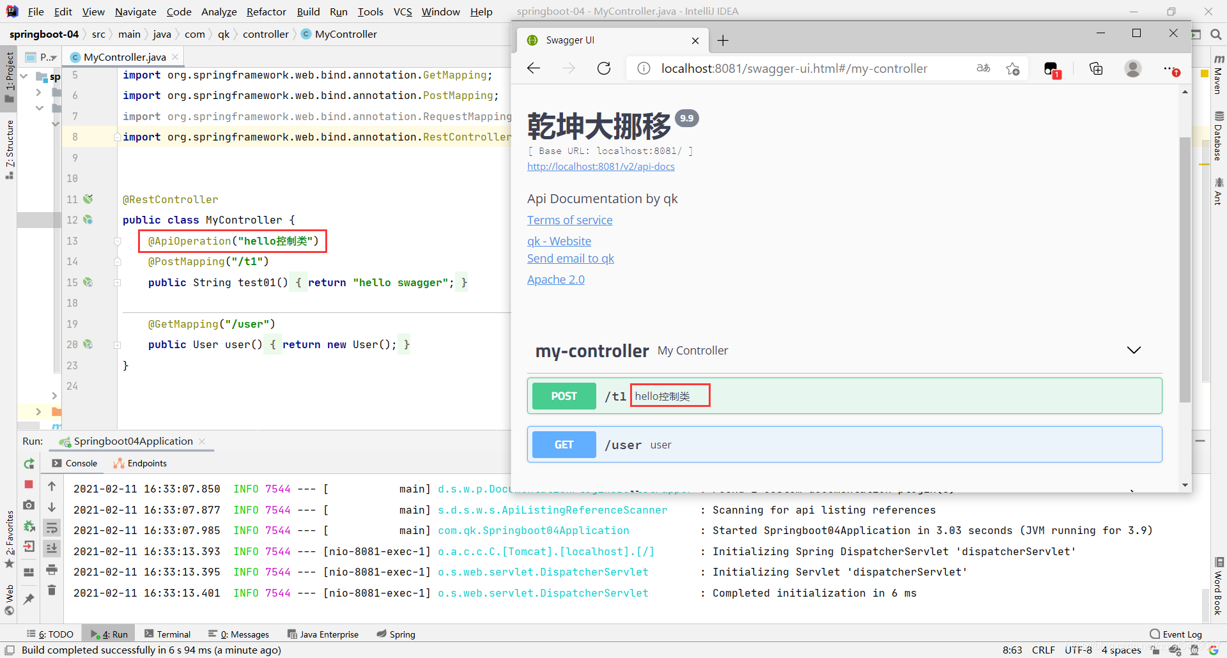Click the camera thread dump icon
The image size is (1227, 658).
29,505
